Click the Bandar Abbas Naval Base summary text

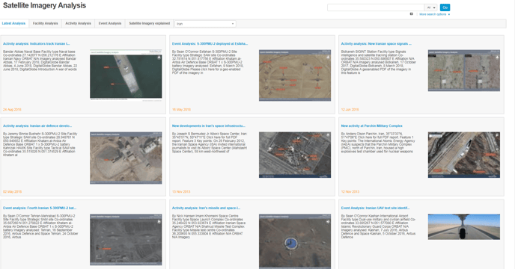[40, 61]
